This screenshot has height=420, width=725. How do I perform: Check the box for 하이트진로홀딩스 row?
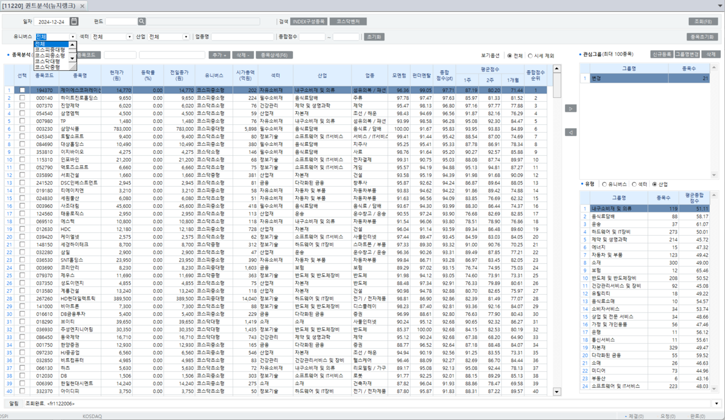coord(22,98)
